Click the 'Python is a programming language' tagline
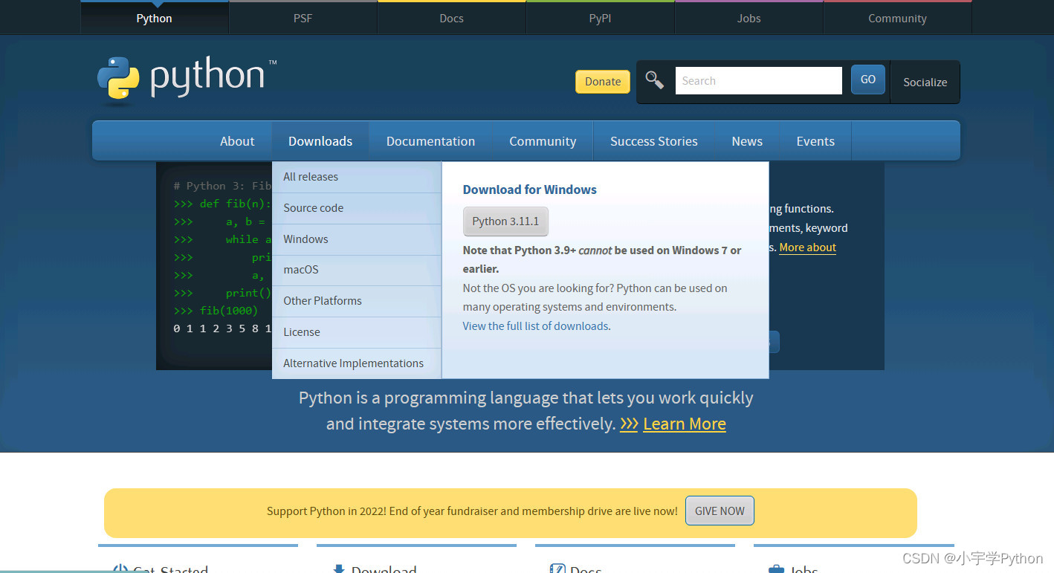The width and height of the screenshot is (1054, 573). coord(526,411)
